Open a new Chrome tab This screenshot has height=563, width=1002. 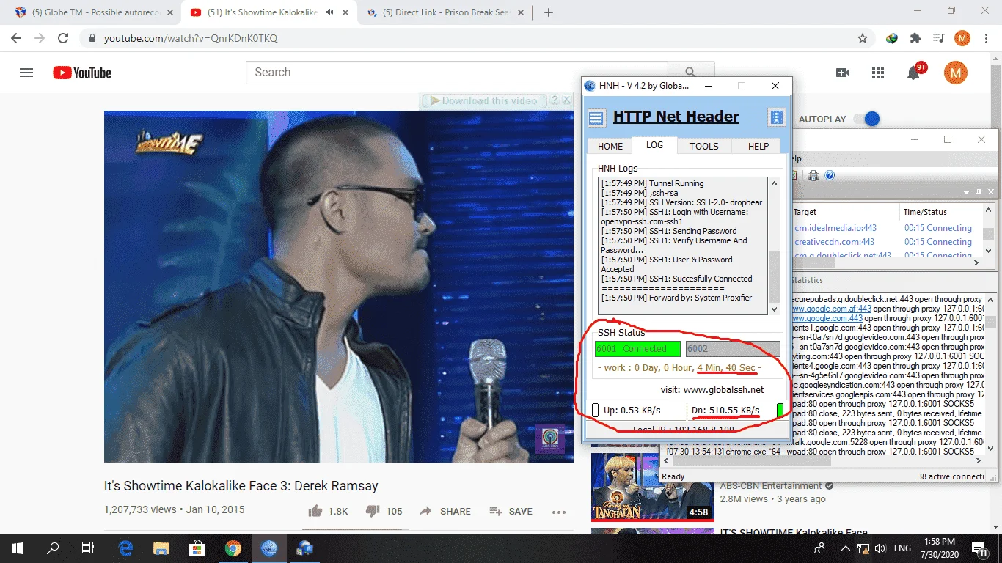pos(548,12)
